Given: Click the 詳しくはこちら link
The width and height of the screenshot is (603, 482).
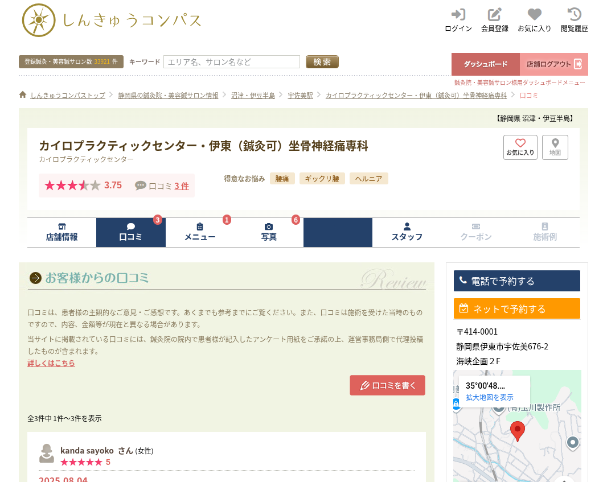Looking at the screenshot, I should (x=51, y=363).
